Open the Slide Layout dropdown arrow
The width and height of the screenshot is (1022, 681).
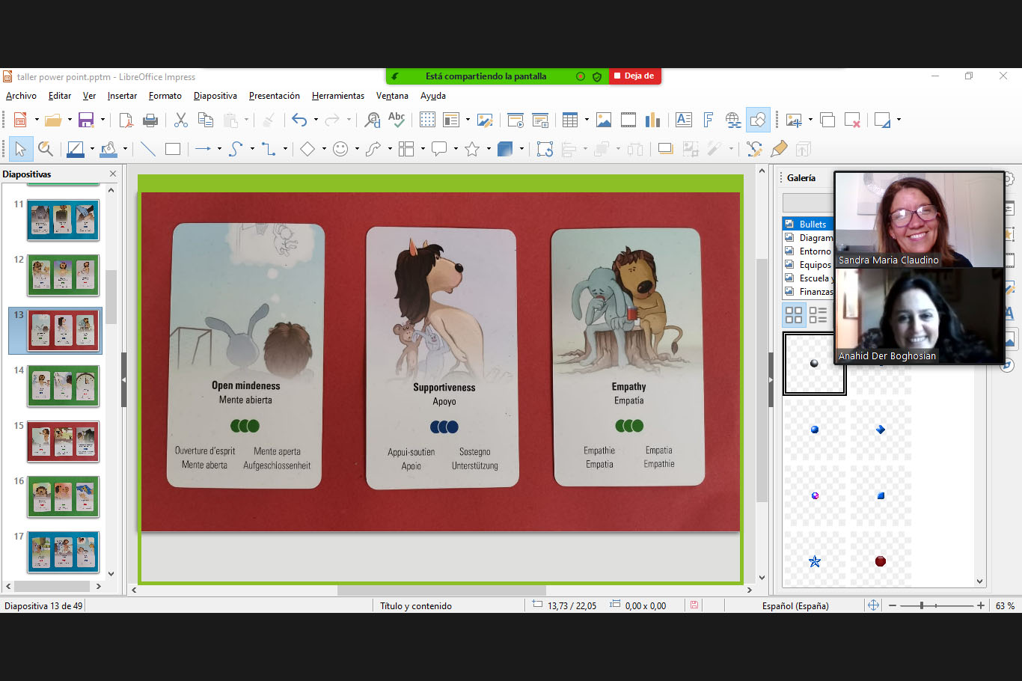click(x=899, y=120)
